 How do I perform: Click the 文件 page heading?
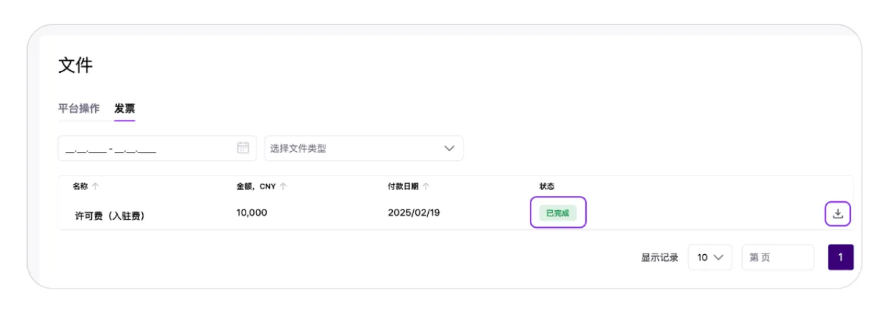pos(75,65)
